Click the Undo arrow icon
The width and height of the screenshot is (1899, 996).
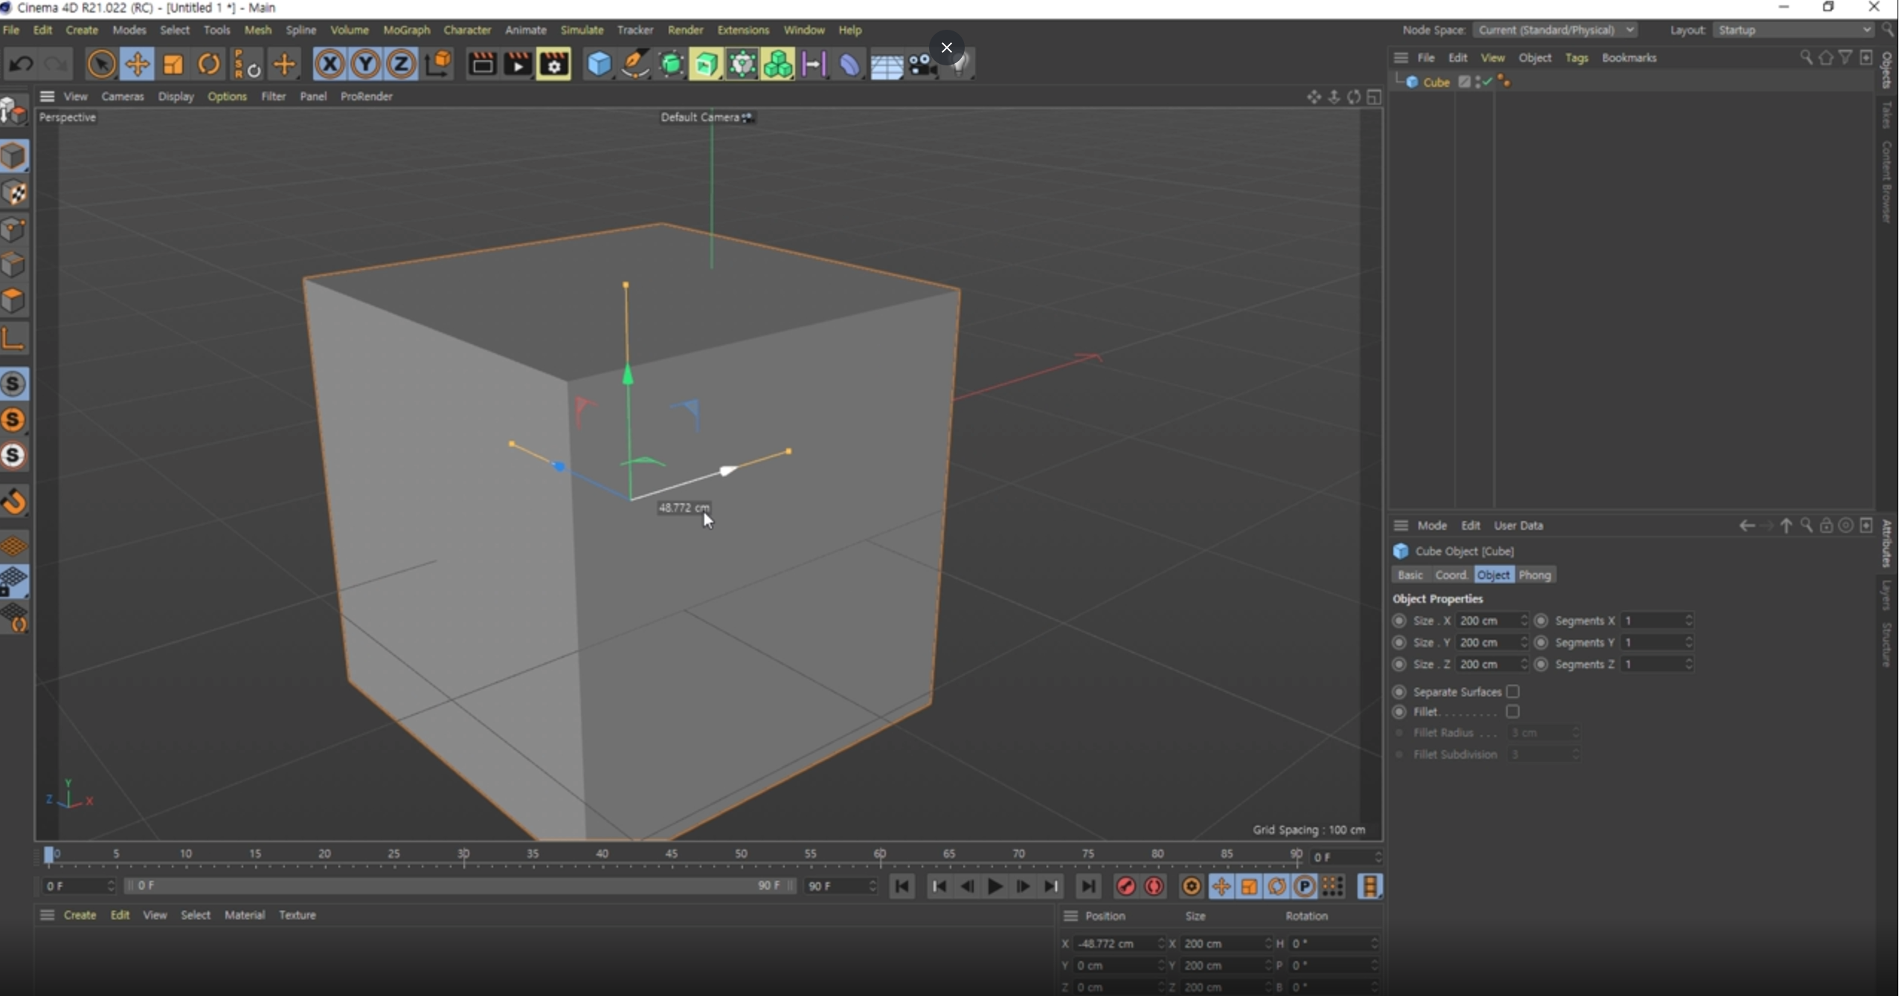coord(20,65)
